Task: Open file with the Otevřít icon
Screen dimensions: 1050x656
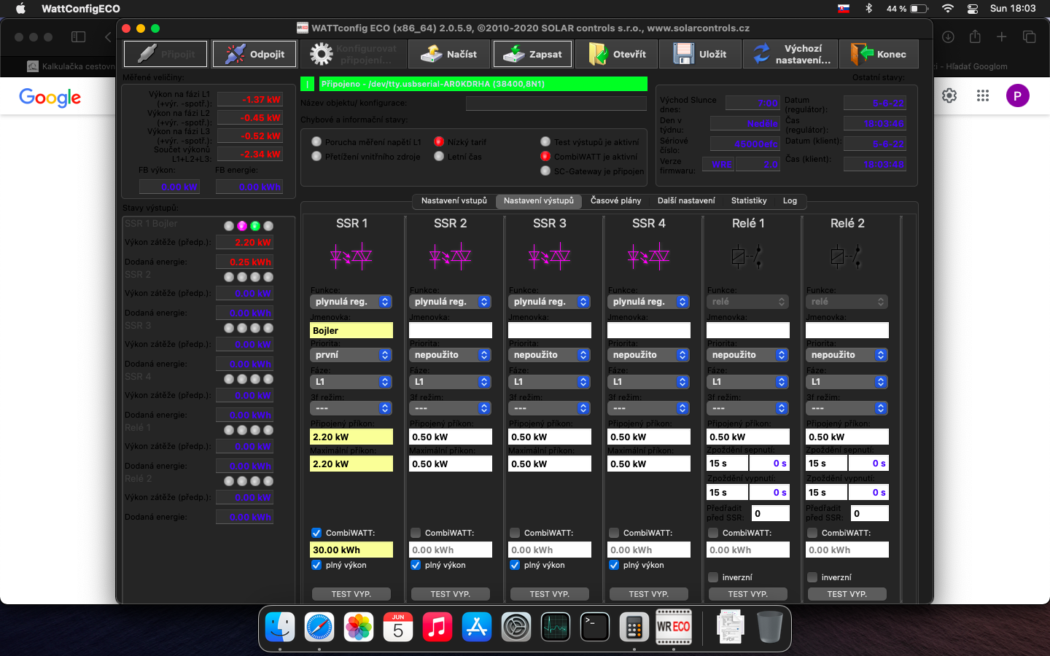Action: [x=598, y=54]
